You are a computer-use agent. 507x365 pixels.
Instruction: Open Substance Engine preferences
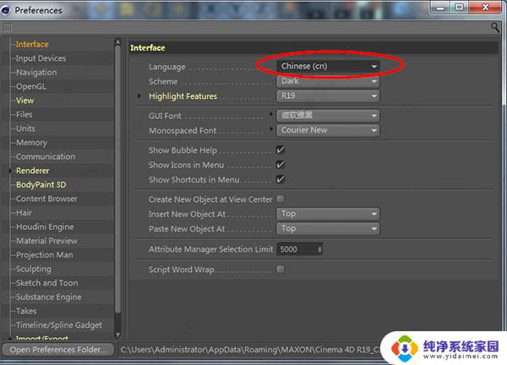coord(48,297)
